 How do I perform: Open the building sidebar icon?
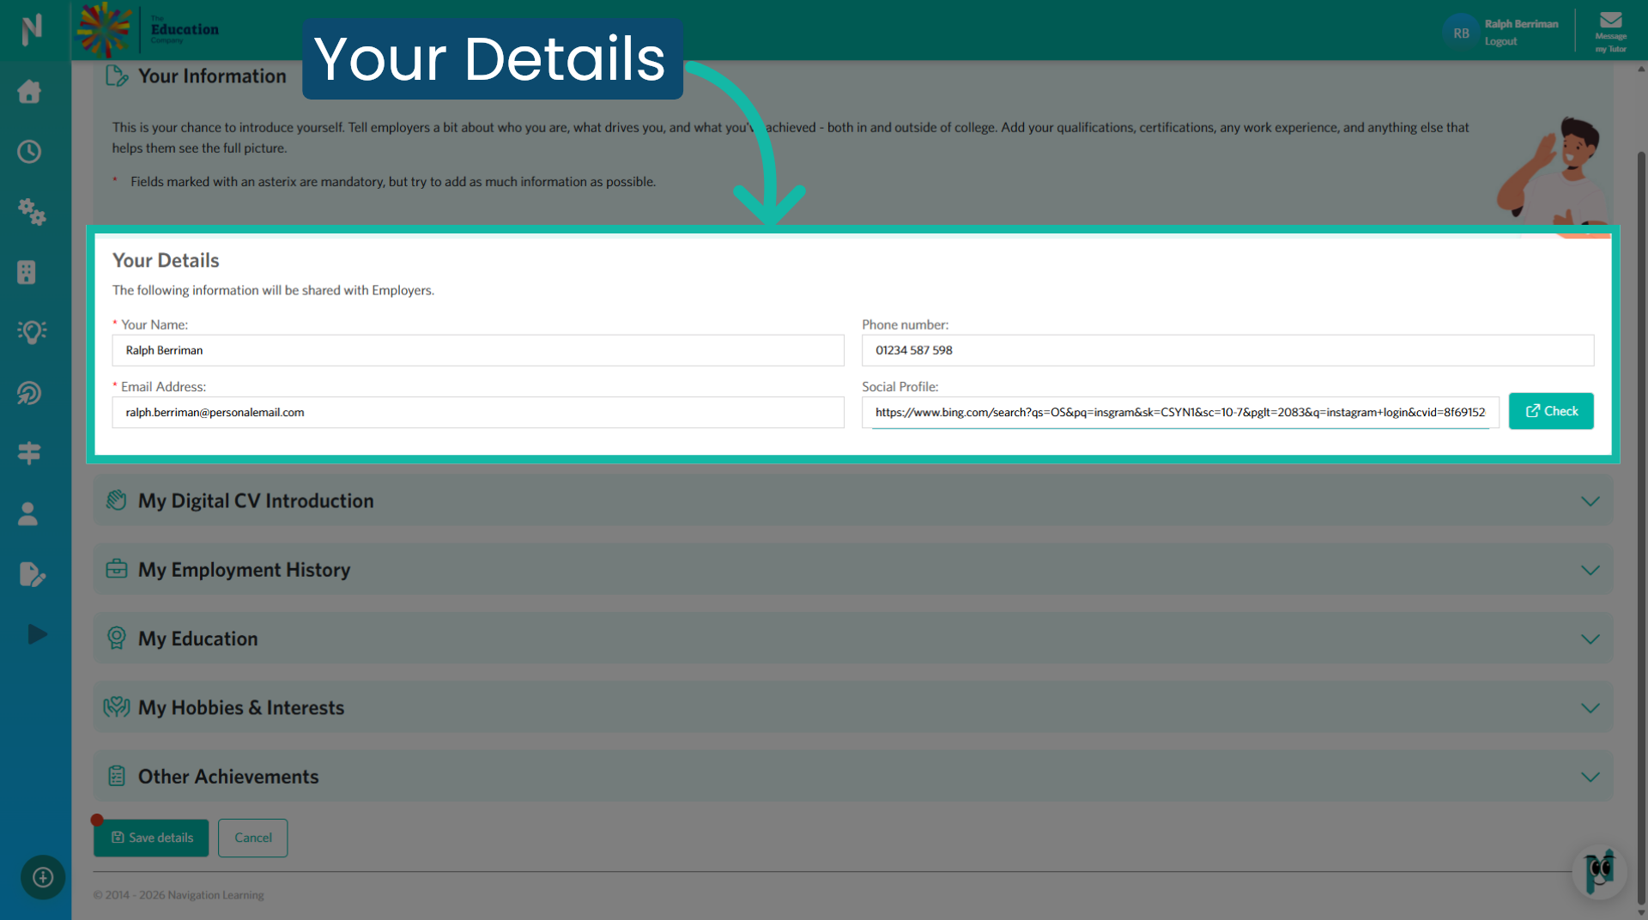[x=27, y=272]
